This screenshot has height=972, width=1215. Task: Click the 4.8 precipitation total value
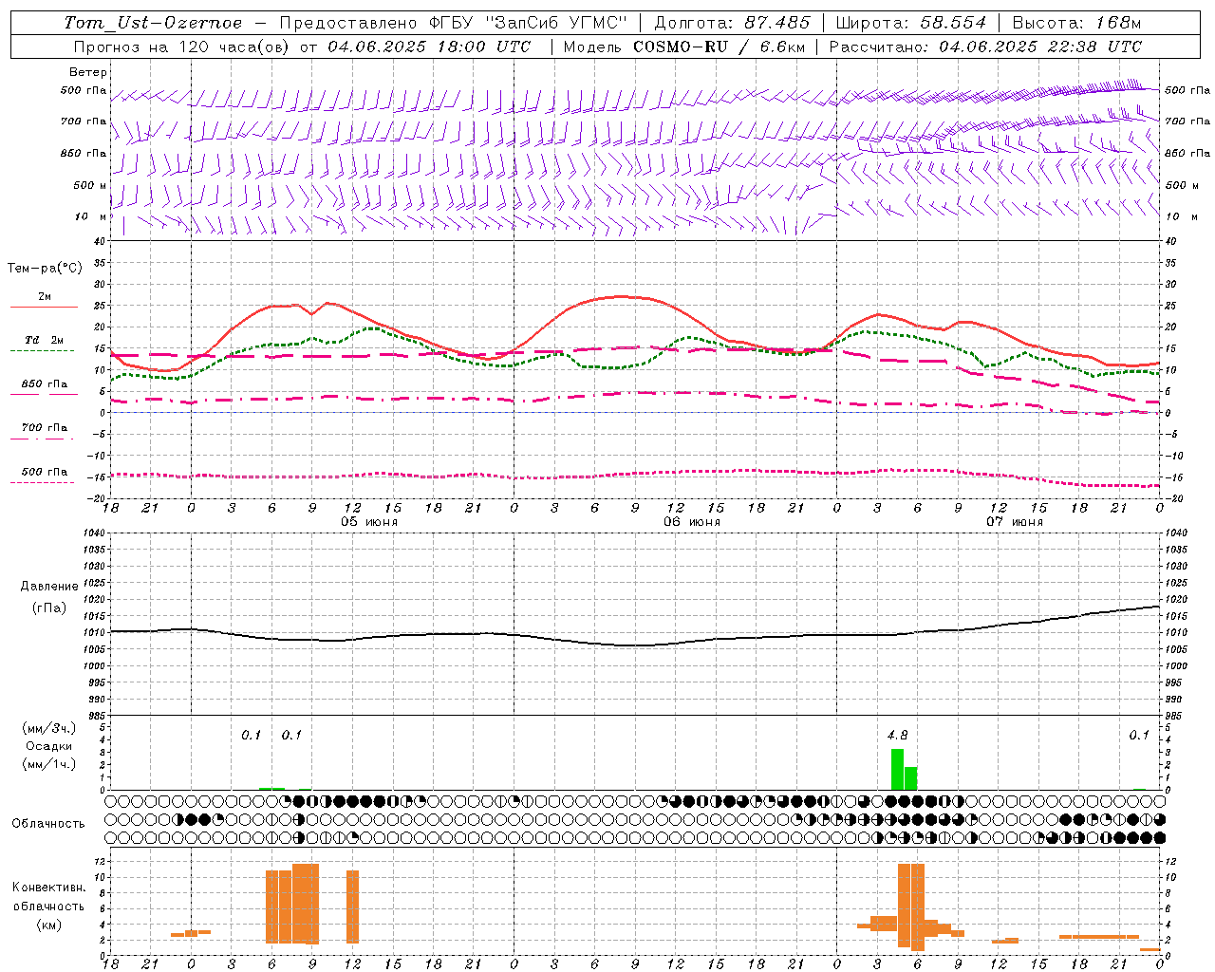897,736
